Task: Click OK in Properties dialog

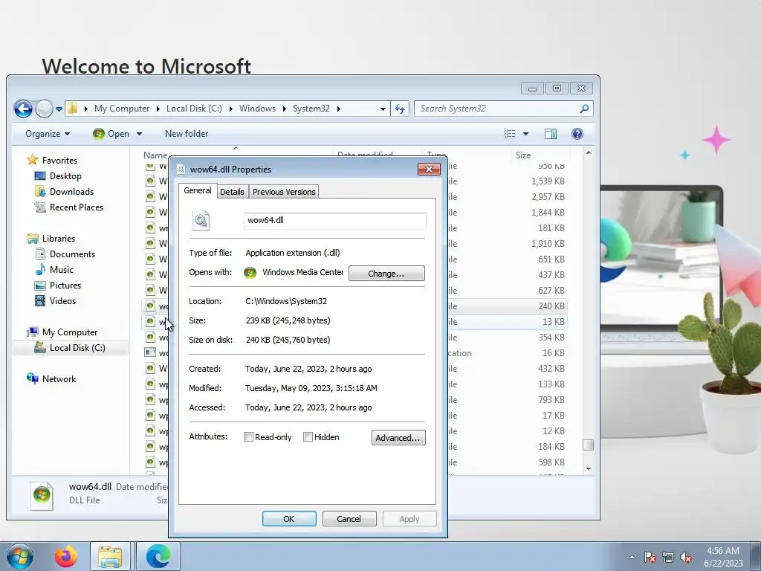Action: pos(289,518)
